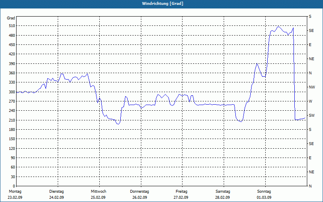Select the 240 degree axis label

click(x=12, y=110)
